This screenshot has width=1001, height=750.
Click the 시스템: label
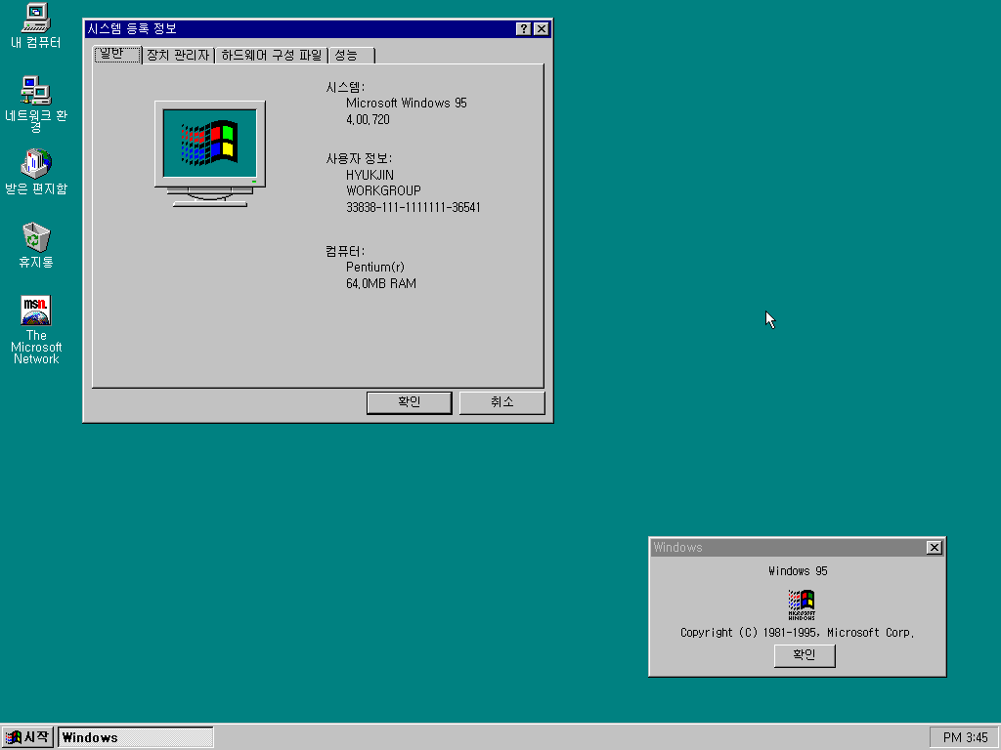345,87
